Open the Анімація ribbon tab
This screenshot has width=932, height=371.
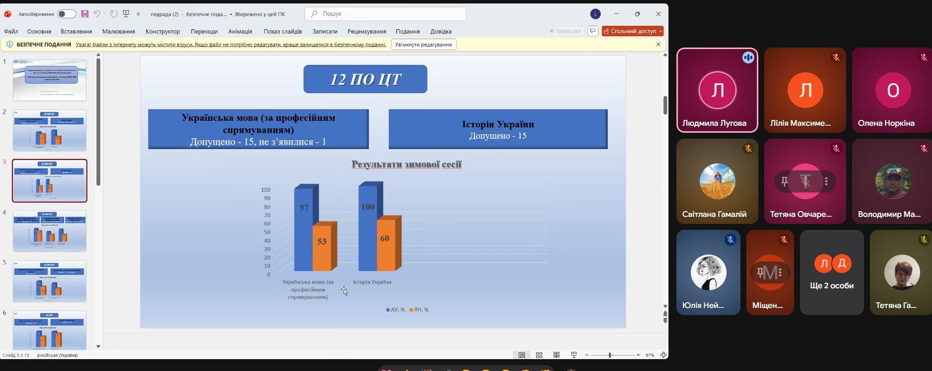point(240,31)
